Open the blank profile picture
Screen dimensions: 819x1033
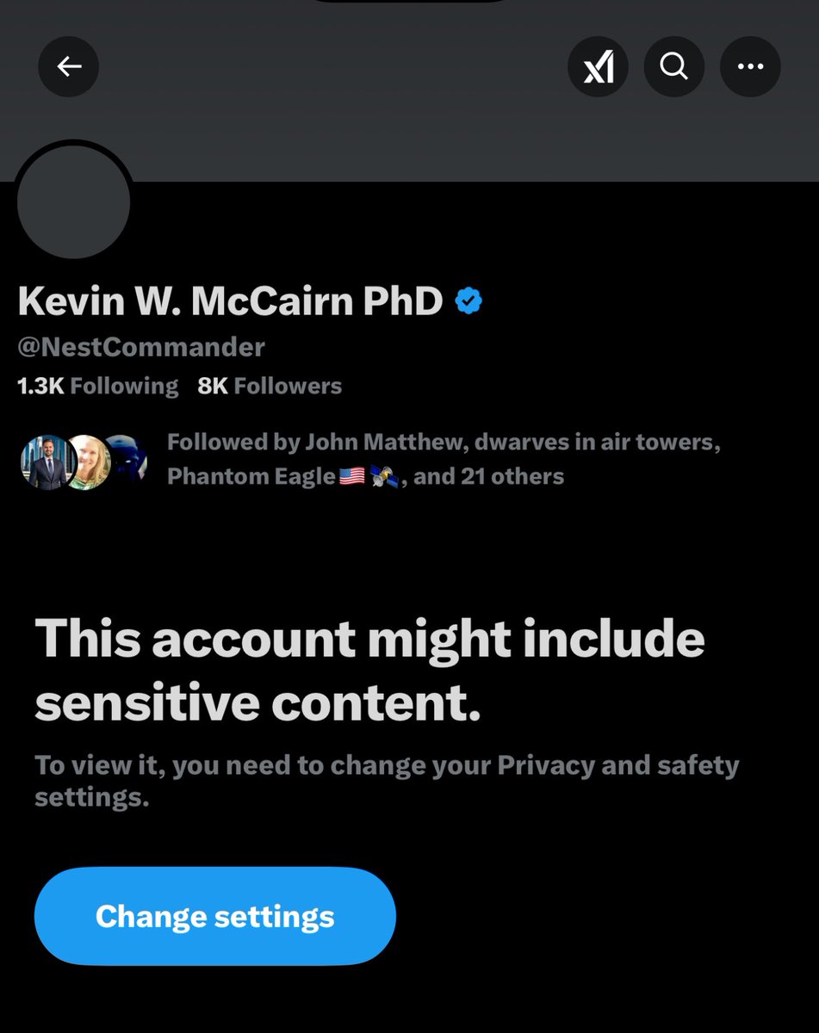tap(74, 202)
